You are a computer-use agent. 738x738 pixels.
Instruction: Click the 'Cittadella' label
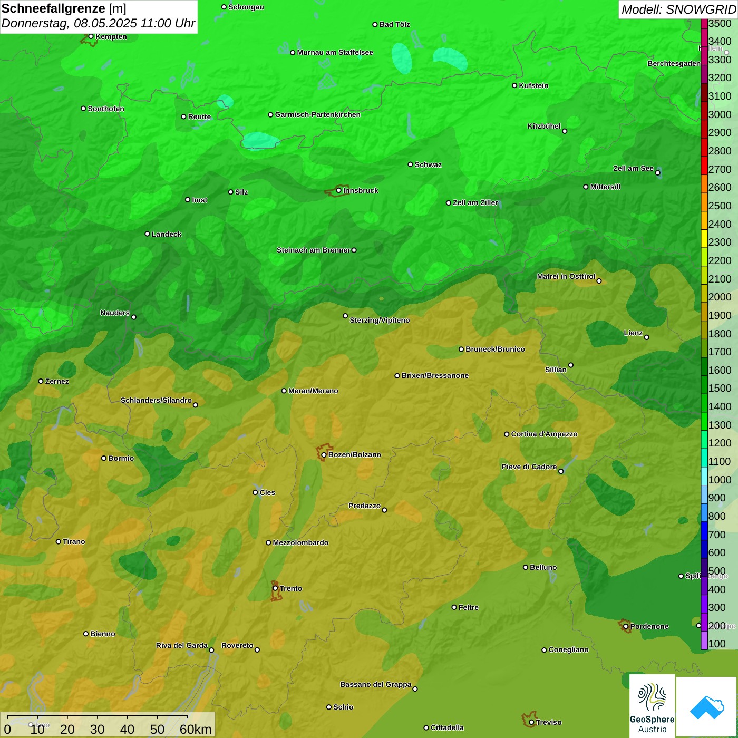[447, 727]
